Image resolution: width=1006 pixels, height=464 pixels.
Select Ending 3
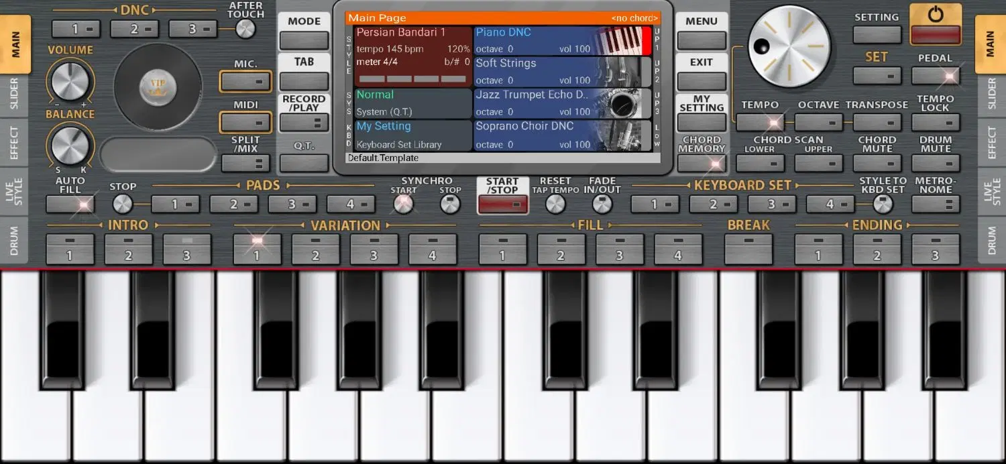pos(936,249)
